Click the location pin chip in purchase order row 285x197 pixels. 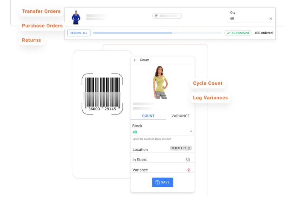[x=167, y=16]
